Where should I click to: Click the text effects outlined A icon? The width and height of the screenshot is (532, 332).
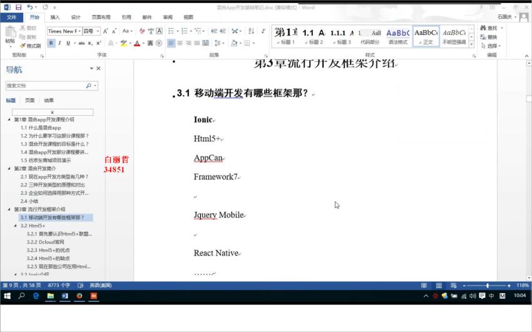point(111,43)
